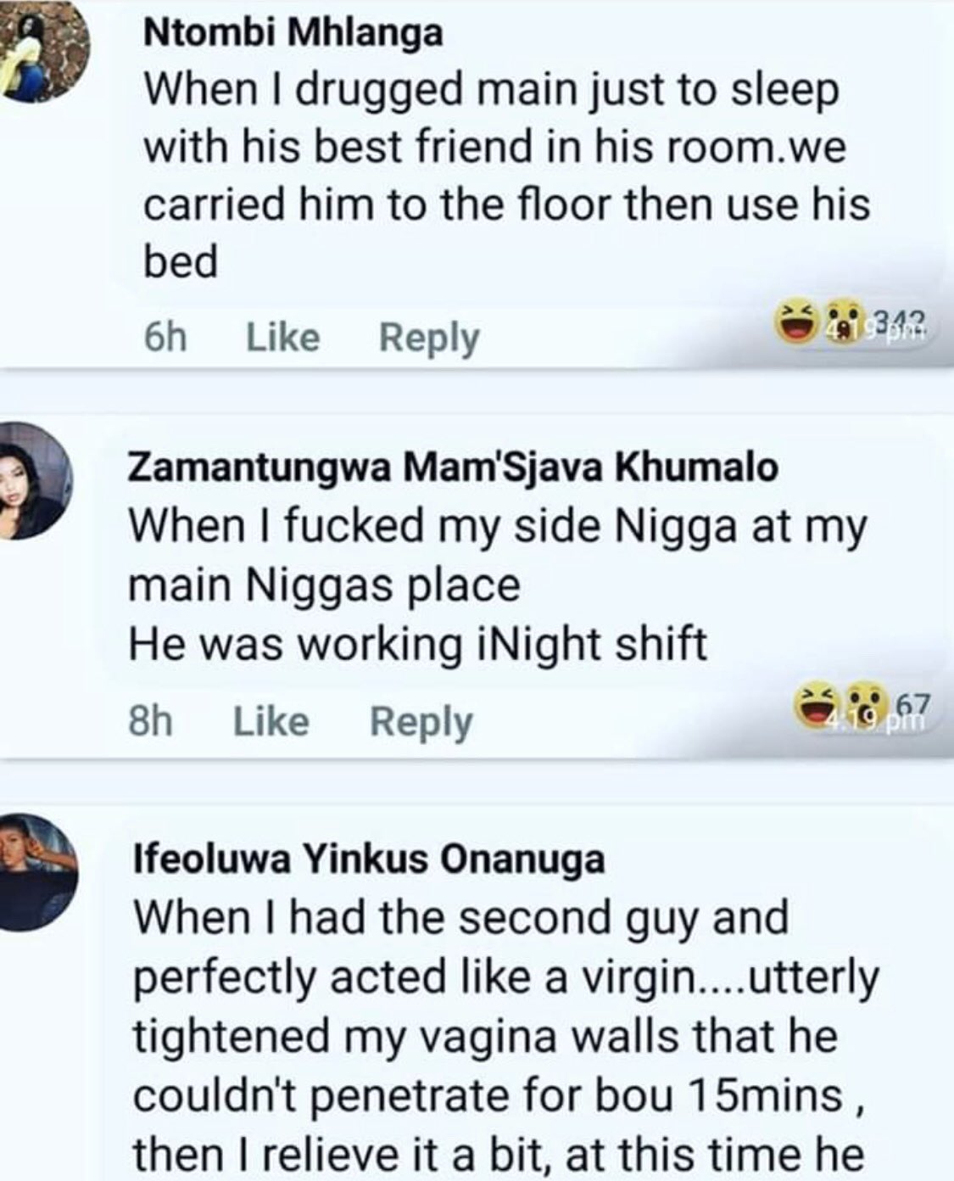The width and height of the screenshot is (954, 1181).
Task: Like Ntombi Mhlanga's comment
Action: click(x=282, y=338)
